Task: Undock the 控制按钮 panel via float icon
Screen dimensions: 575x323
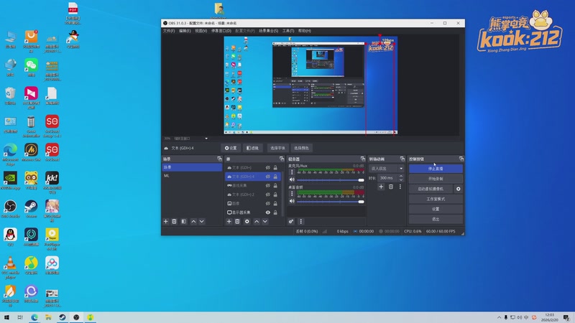Action: point(461,159)
